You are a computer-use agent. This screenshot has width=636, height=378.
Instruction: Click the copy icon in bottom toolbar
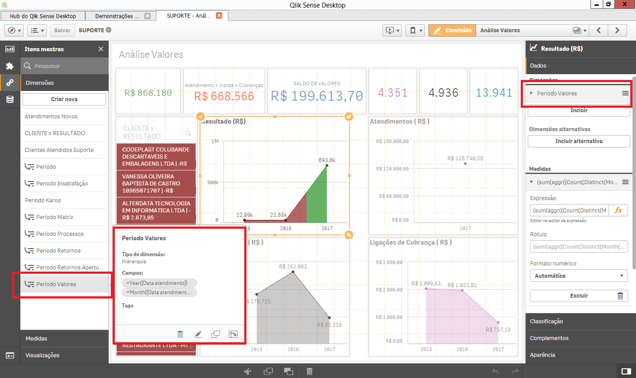(268, 371)
